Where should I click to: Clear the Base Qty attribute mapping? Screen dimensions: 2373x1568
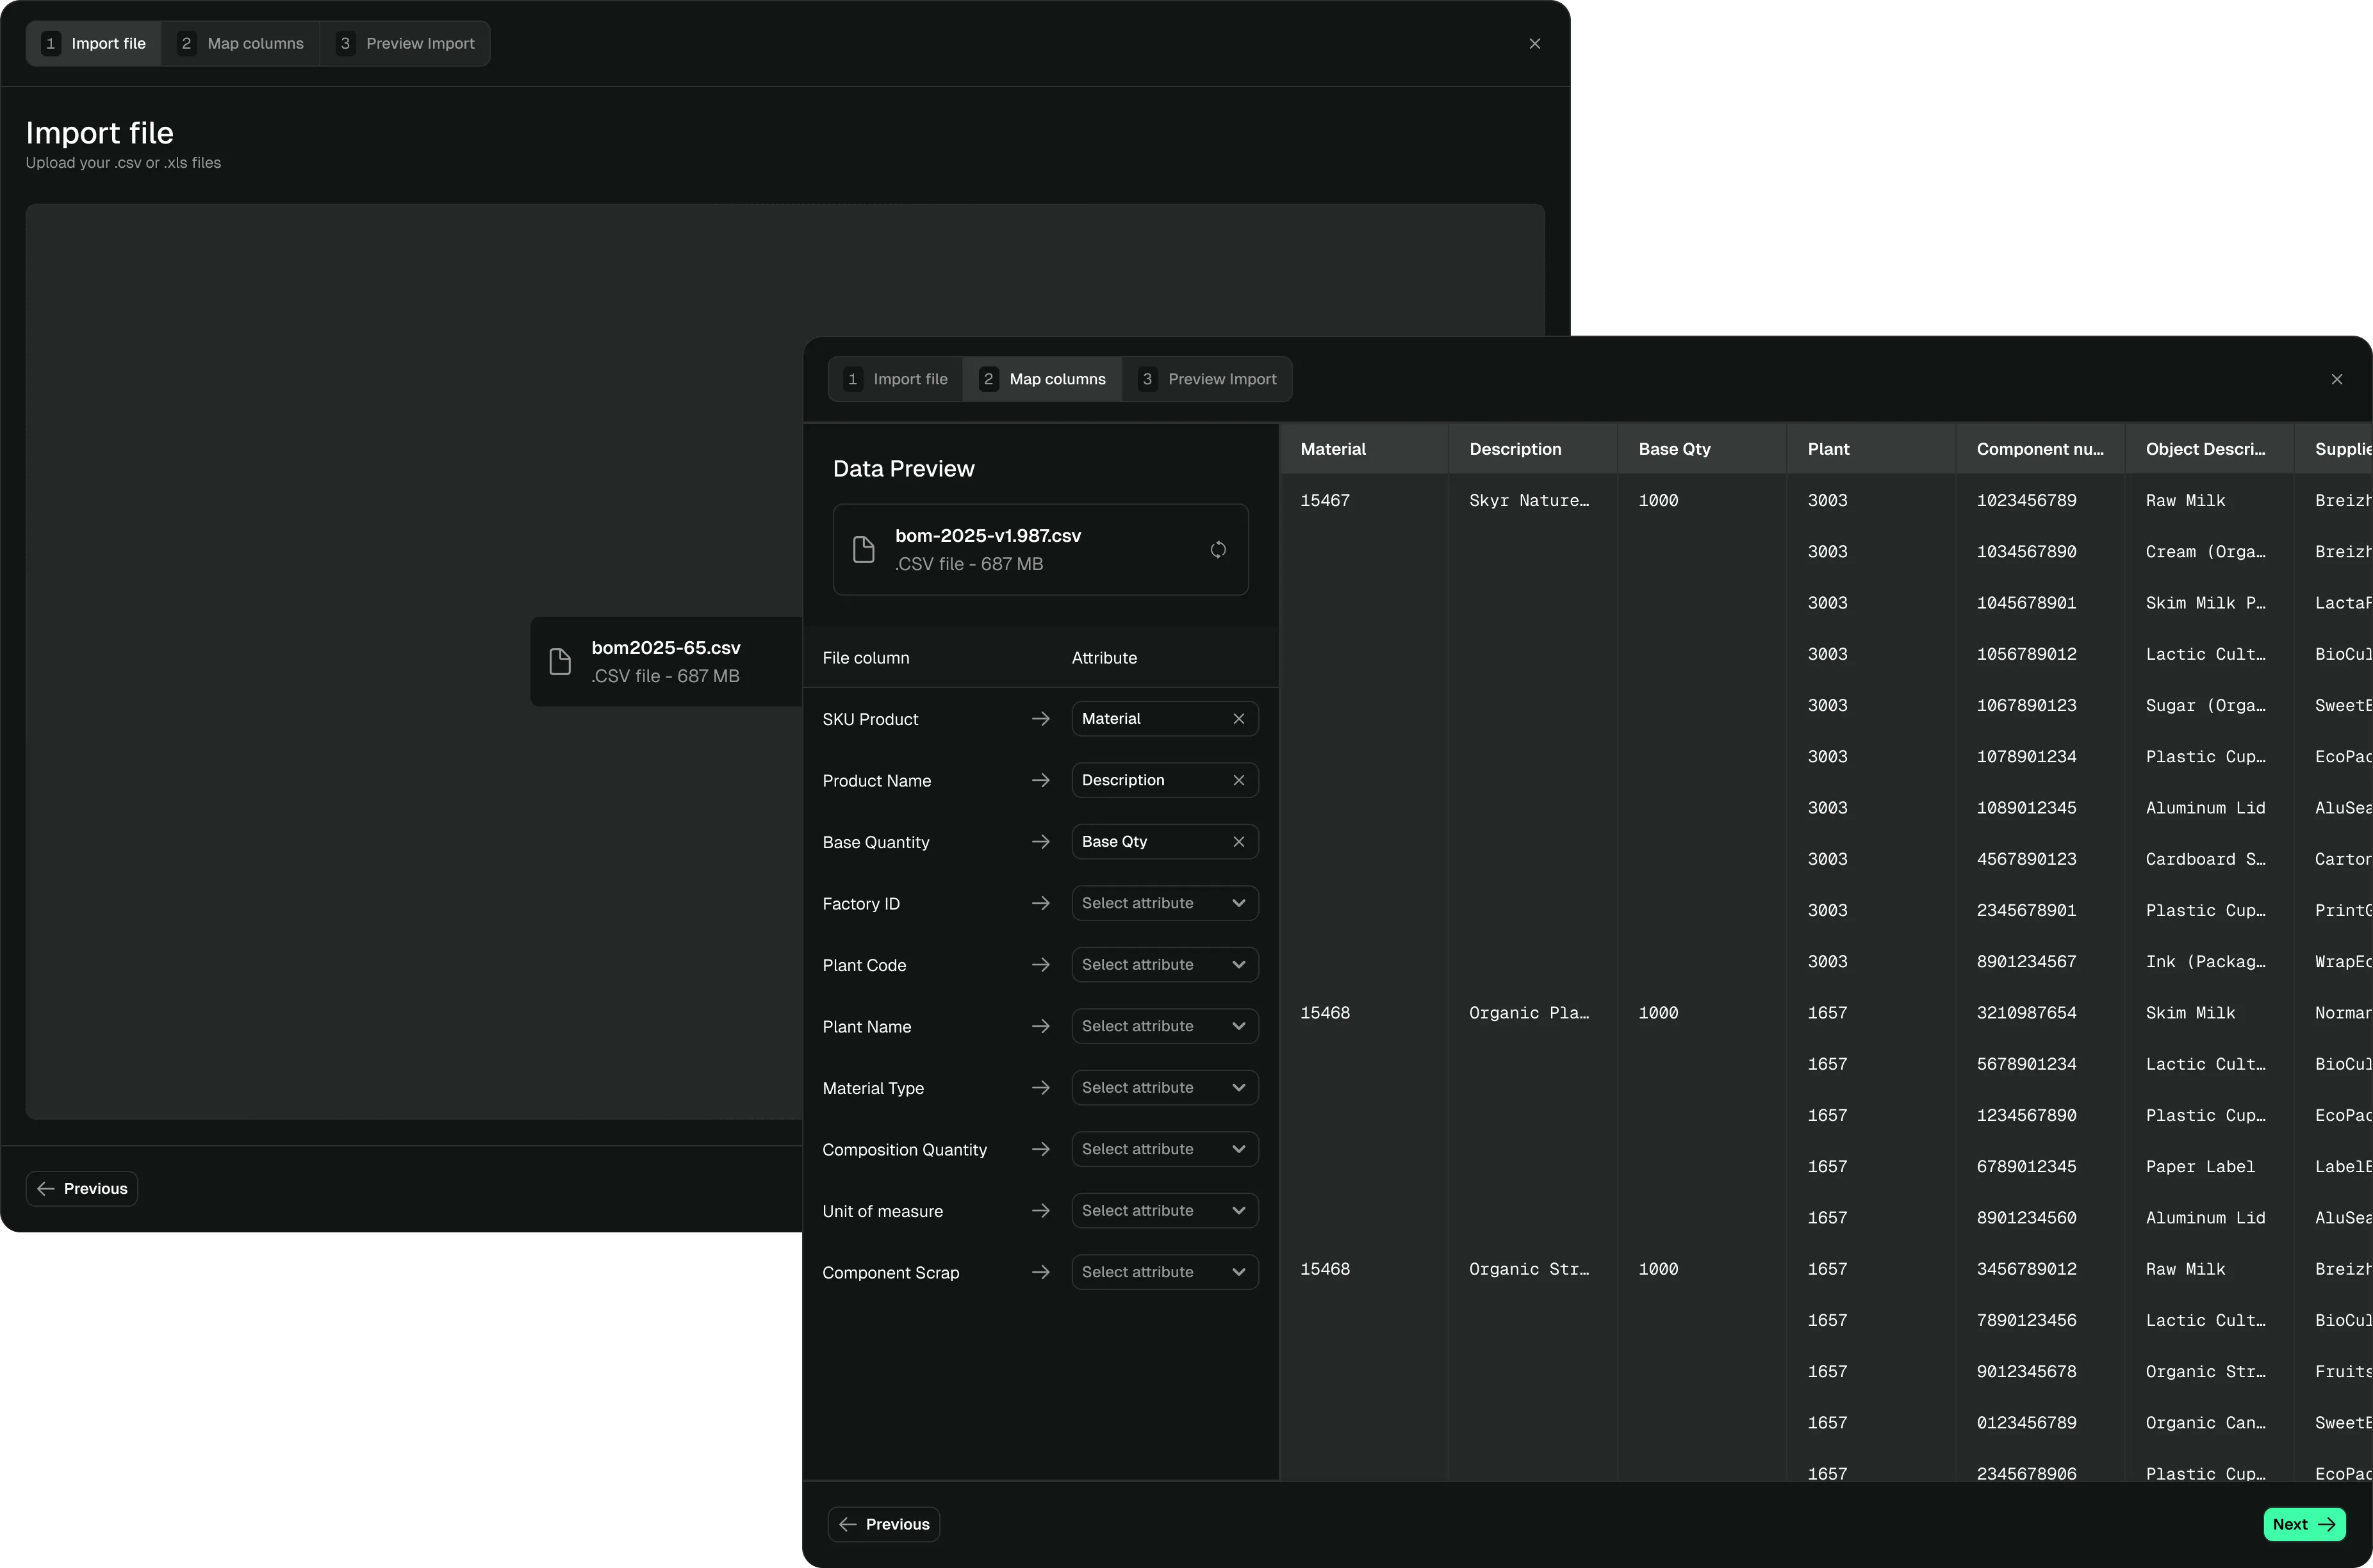pos(1239,842)
